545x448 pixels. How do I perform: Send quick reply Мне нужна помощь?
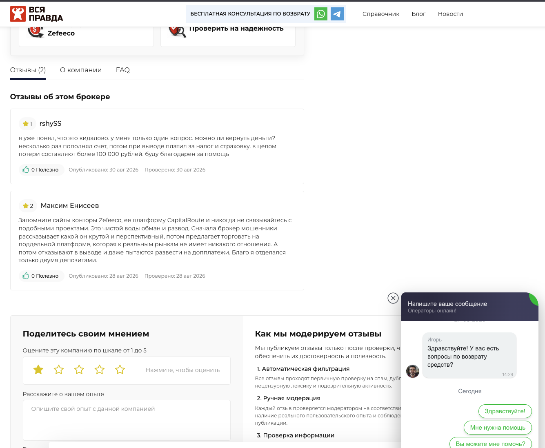point(498,428)
